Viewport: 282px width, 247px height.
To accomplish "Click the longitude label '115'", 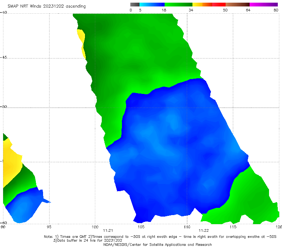I will (233, 227).
